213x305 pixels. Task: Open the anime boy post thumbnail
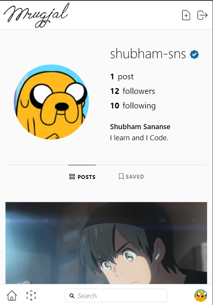click(x=106, y=243)
